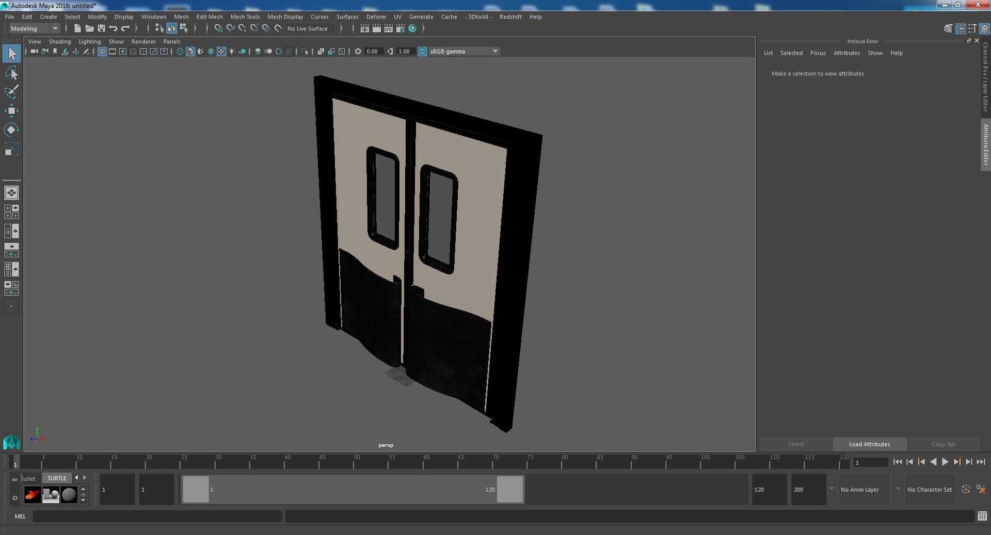Open the Render Settings icon
The width and height of the screenshot is (991, 535).
coord(400,28)
